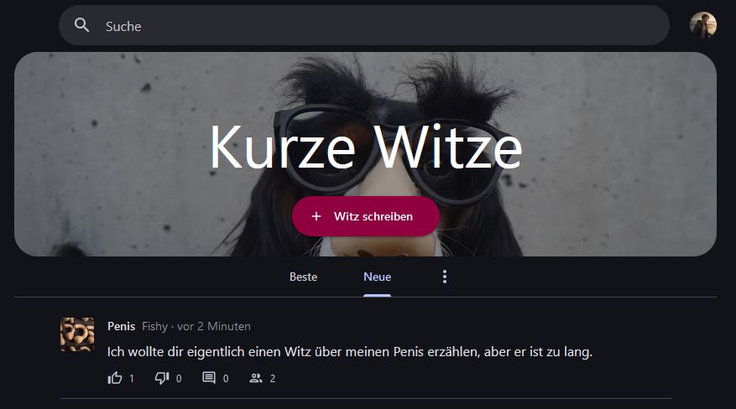Click the joke text about zu lang
Screen dimensions: 736x409
(350, 352)
